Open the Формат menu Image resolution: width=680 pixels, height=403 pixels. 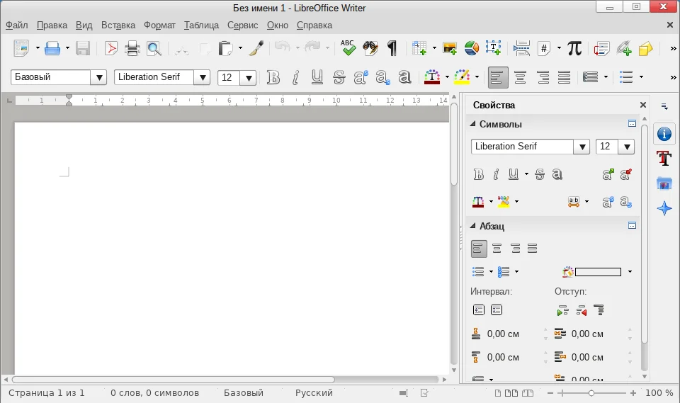[x=159, y=25]
